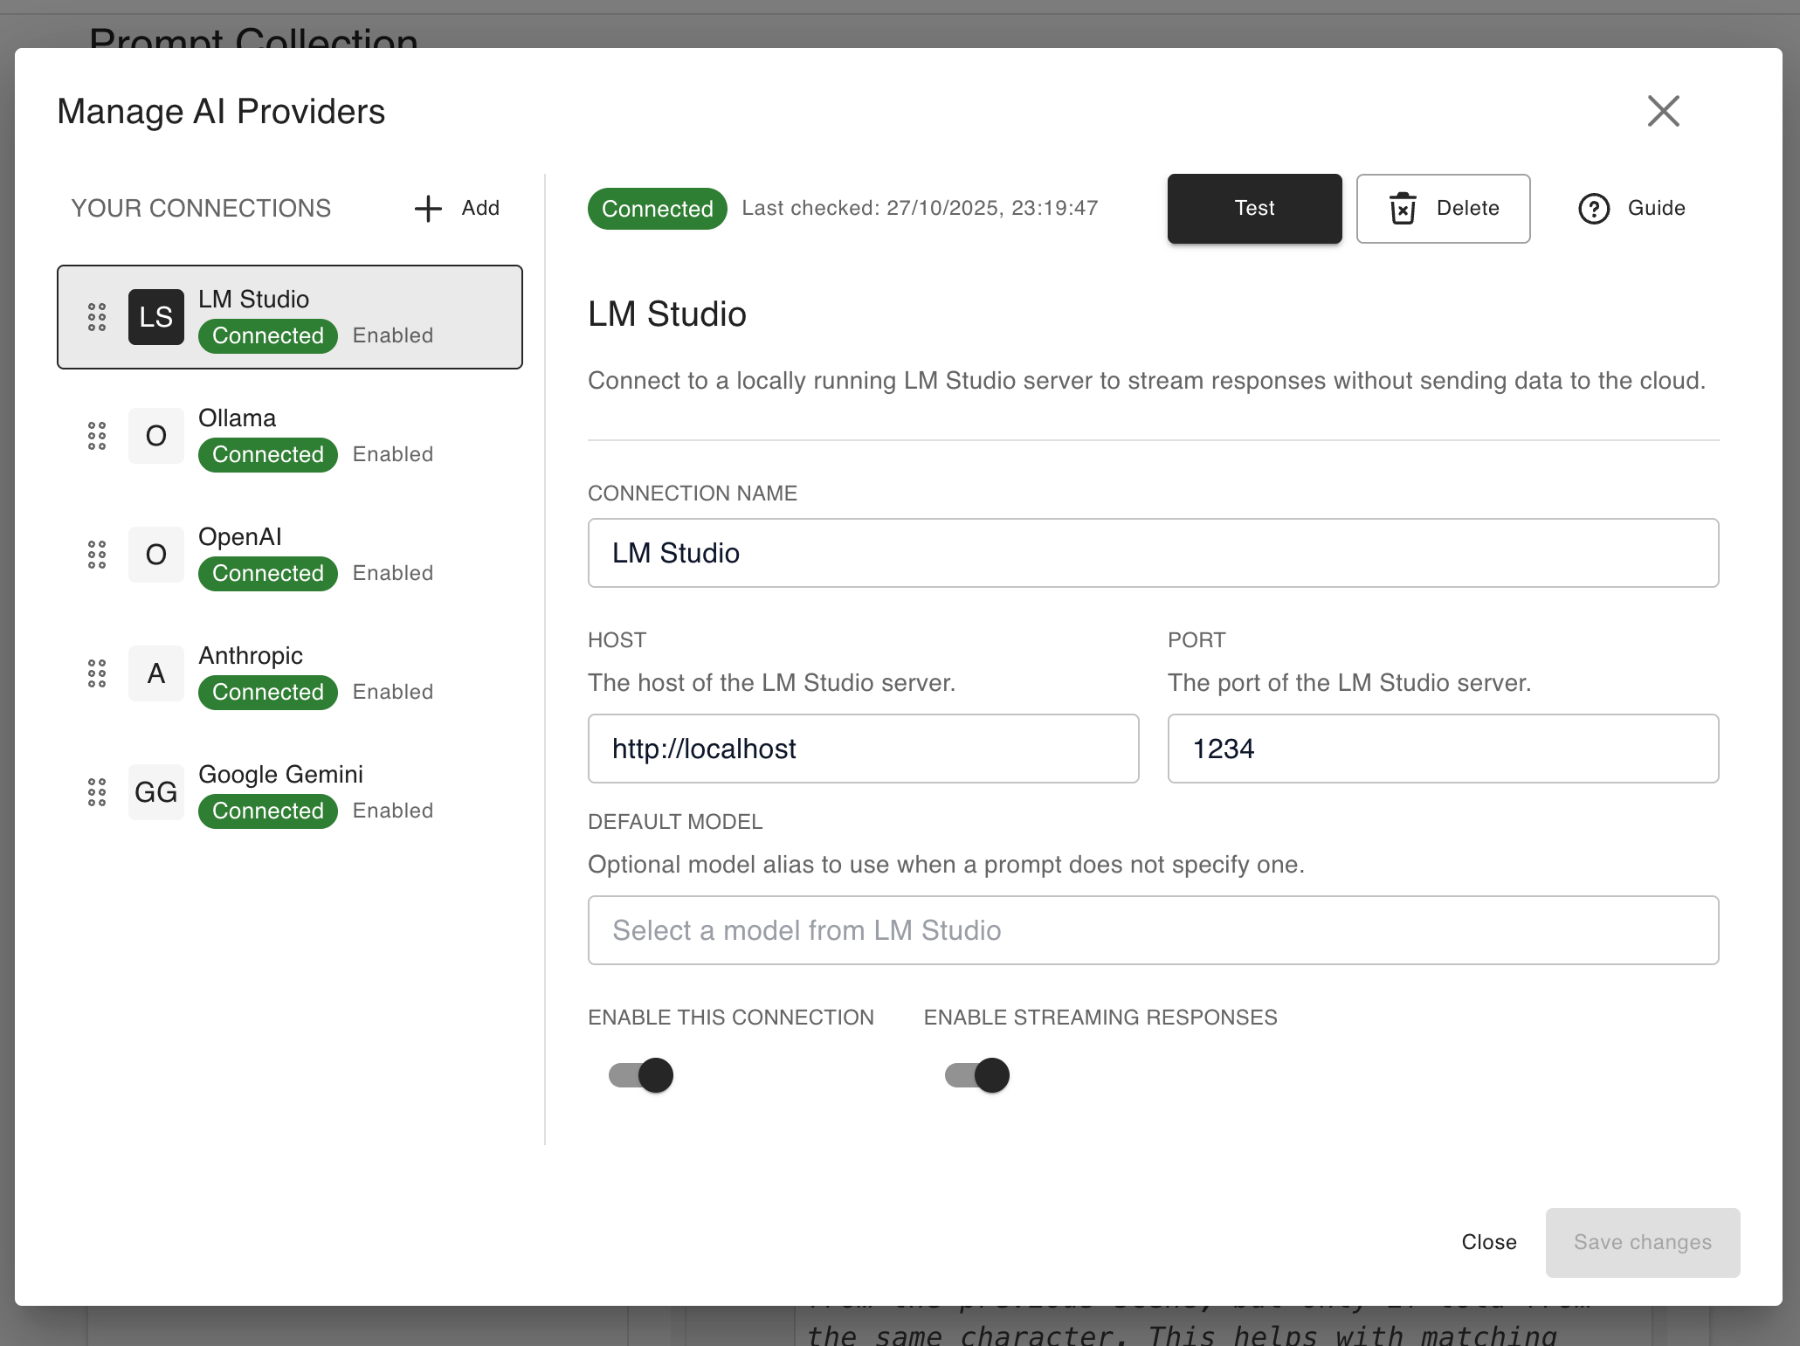
Task: Click the drag handle beside Ollama
Action: click(x=97, y=436)
